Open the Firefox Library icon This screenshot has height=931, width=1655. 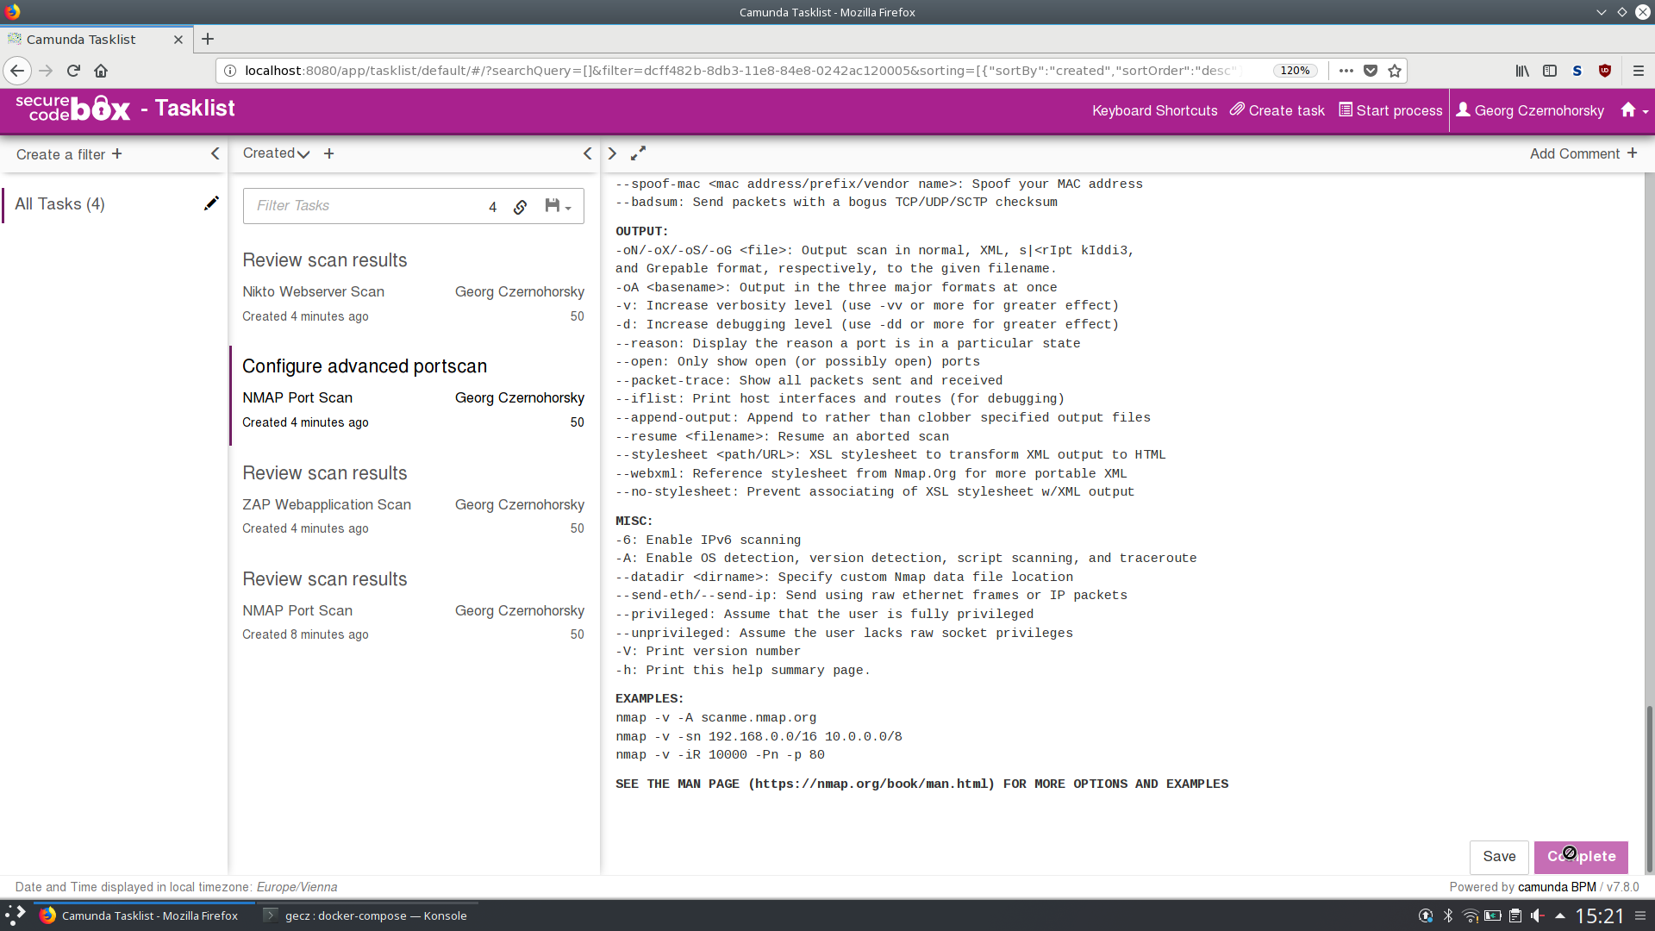pyautogui.click(x=1522, y=71)
